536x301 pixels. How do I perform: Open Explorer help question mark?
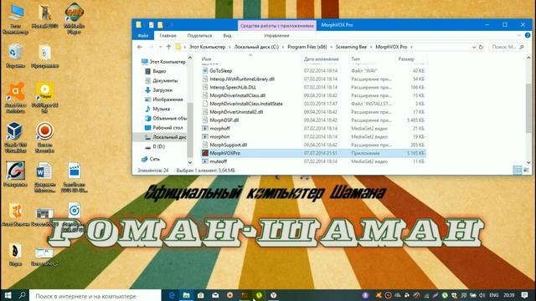tap(528, 35)
